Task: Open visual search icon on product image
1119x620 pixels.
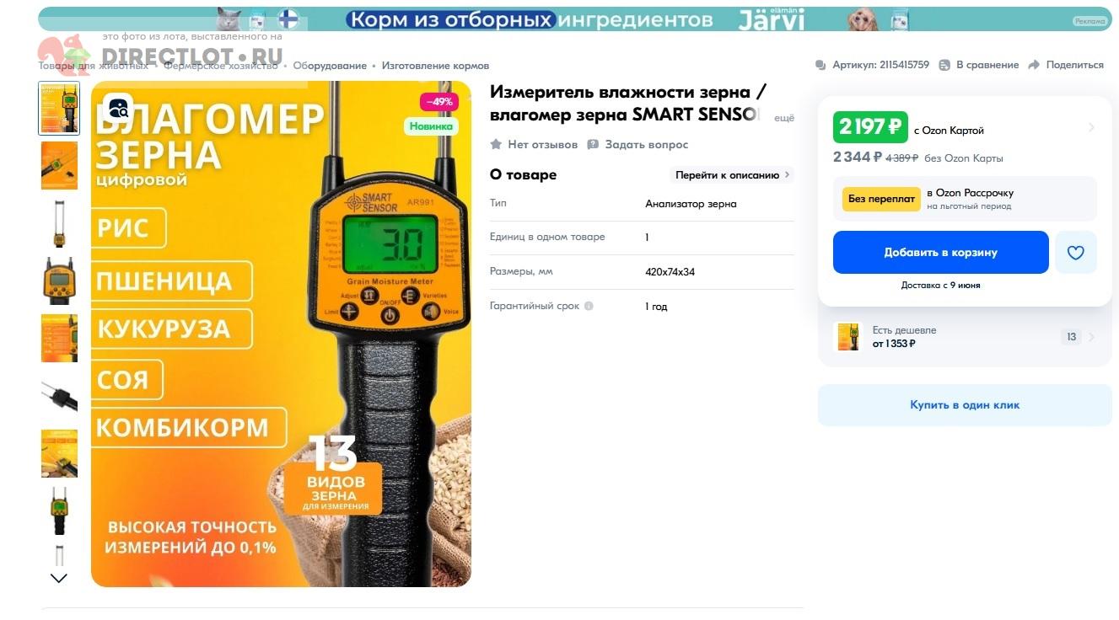Action: (119, 107)
